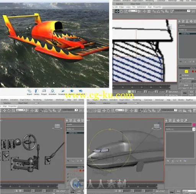Image resolution: width=196 pixels, height=194 pixels.
Task: Click the key icon in the top-right status bar
Action: coord(185,93)
